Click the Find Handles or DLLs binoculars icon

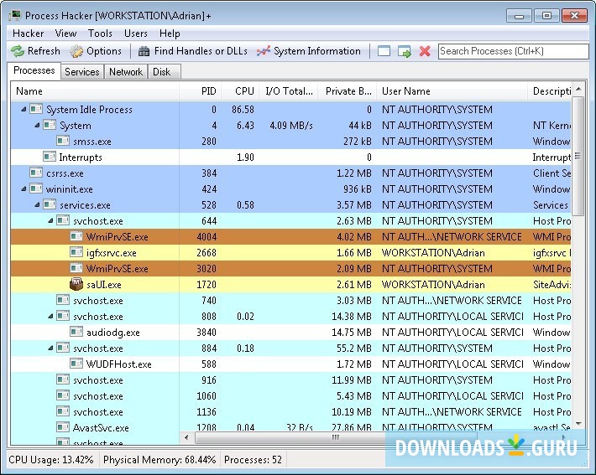[x=144, y=51]
